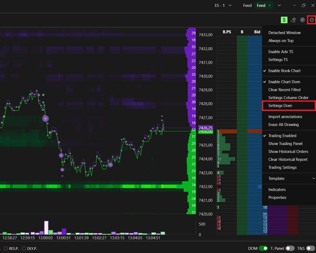Screen dimensions: 316x253
Task: Click the 7428,00 price level
Action: click(x=206, y=104)
